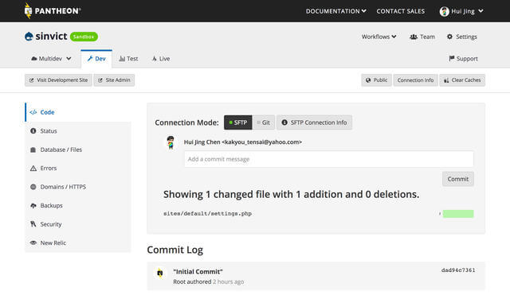Click the commit author avatar image
The width and height of the screenshot is (510, 295).
tap(171, 142)
